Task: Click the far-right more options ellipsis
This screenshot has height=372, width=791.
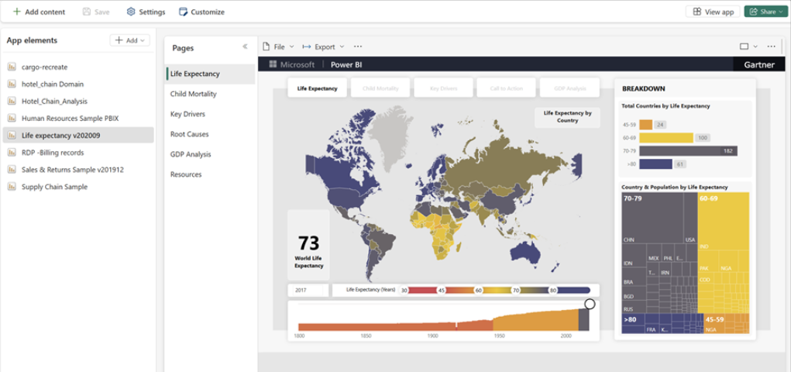Action: coord(771,46)
